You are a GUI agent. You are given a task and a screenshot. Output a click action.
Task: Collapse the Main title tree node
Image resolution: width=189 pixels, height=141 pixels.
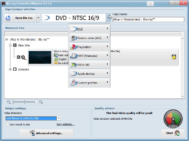(10, 45)
